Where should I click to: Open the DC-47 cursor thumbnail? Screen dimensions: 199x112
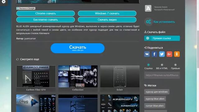click(78, 103)
